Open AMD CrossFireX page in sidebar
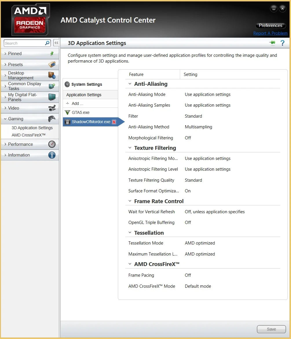Screen dimensions: 291x339 point(28,135)
